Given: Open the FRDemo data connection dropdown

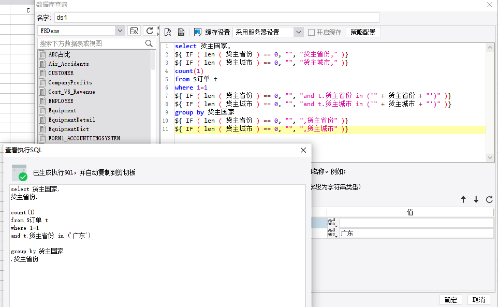Looking at the screenshot, I should point(120,31).
